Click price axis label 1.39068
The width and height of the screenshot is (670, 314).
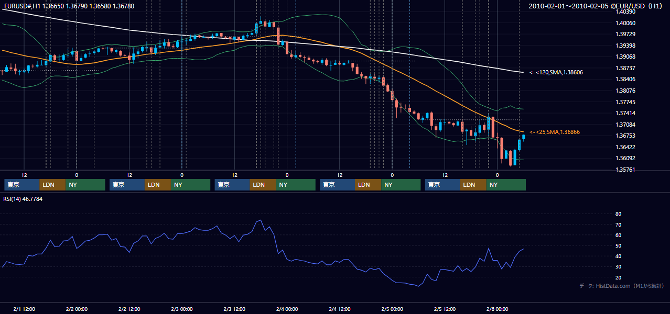(625, 57)
